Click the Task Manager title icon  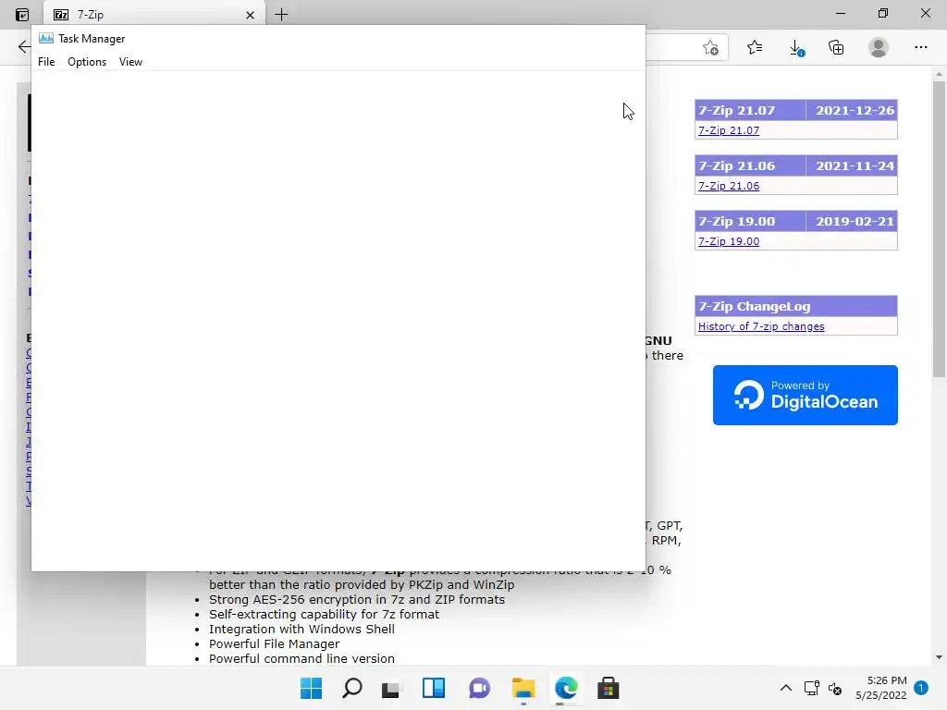click(x=46, y=39)
